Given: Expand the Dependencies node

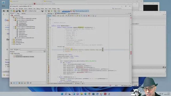Looking at the screenshot, I should click(12, 41).
